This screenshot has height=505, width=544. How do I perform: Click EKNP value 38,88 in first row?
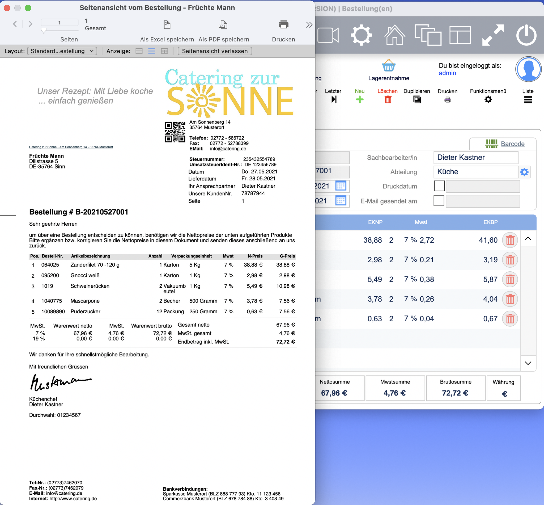[x=372, y=240]
